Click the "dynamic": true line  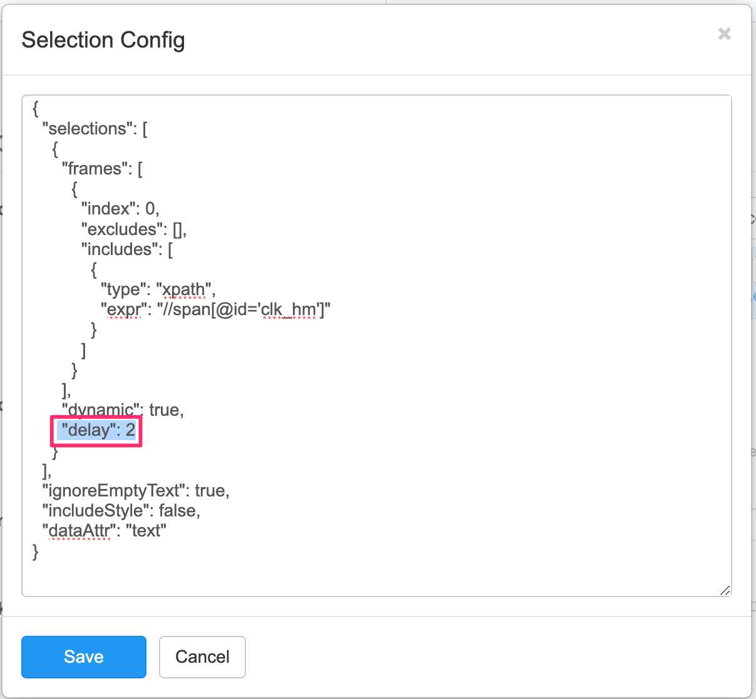click(121, 410)
